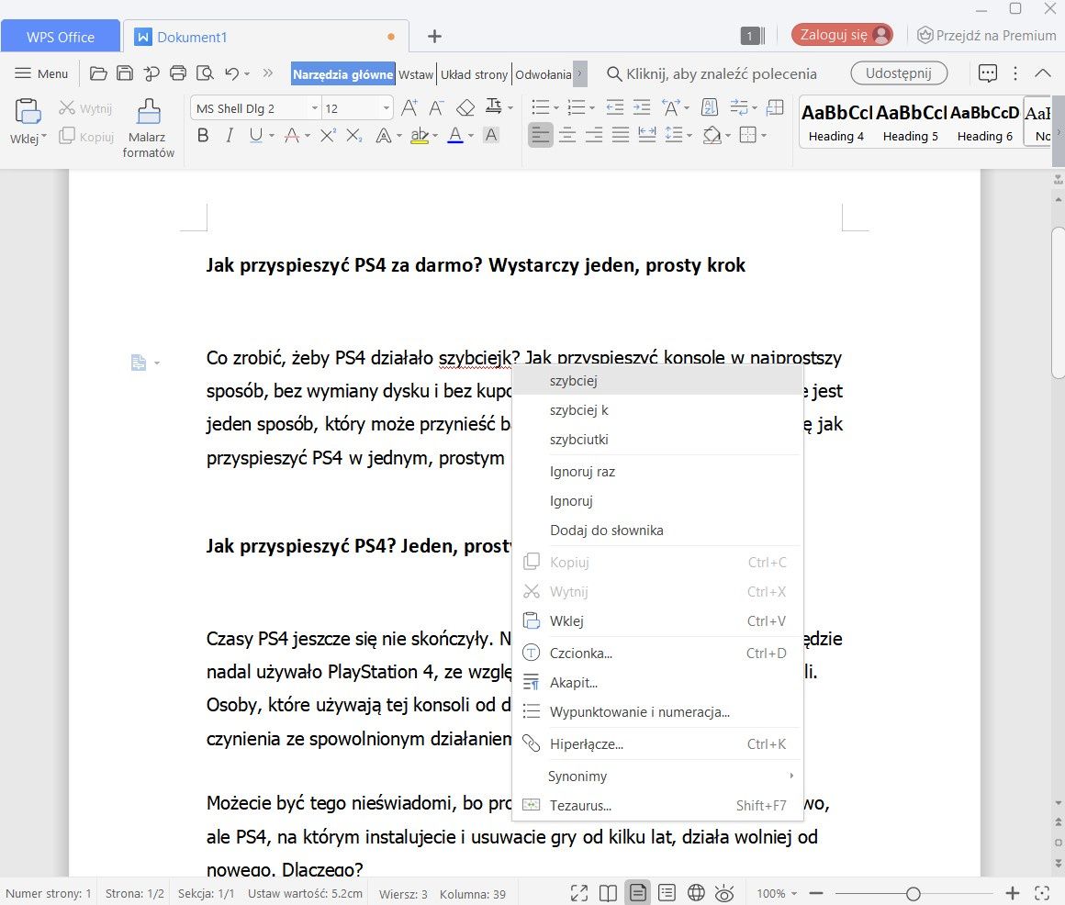Viewport: 1065px width, 905px height.
Task: Click the Zaloguj się button
Action: [842, 35]
